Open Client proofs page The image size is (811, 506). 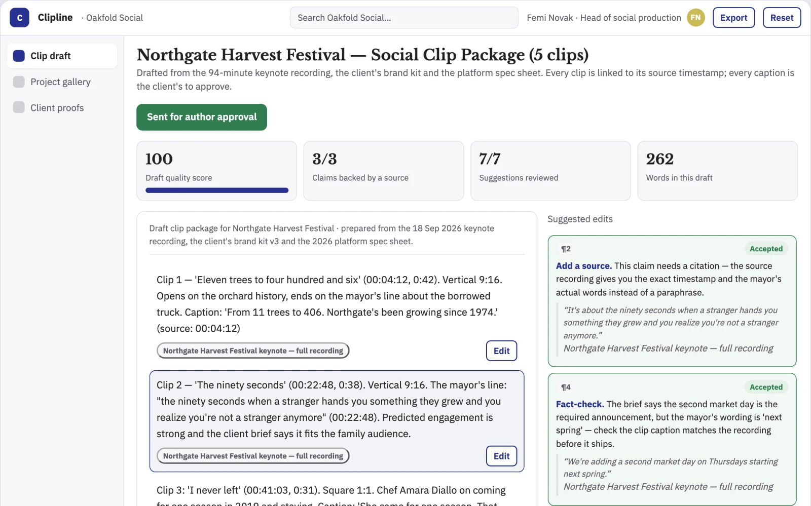click(x=62, y=107)
